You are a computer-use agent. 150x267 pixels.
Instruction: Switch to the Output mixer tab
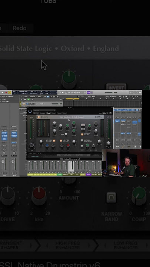click(119, 110)
